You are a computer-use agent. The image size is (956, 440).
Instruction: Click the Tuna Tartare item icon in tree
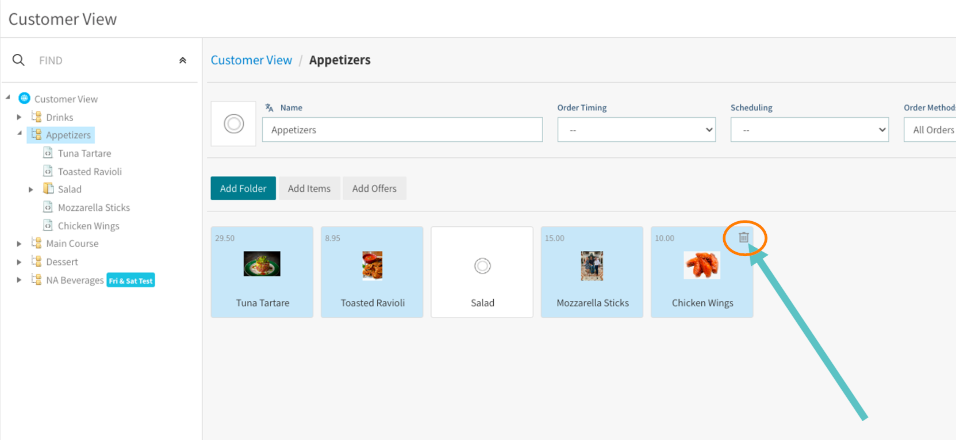(48, 153)
